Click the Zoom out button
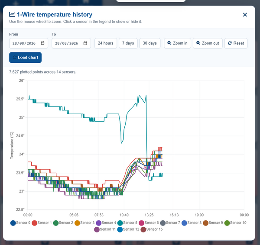Image resolution: width=260 pixels, height=245 pixels. click(x=208, y=43)
